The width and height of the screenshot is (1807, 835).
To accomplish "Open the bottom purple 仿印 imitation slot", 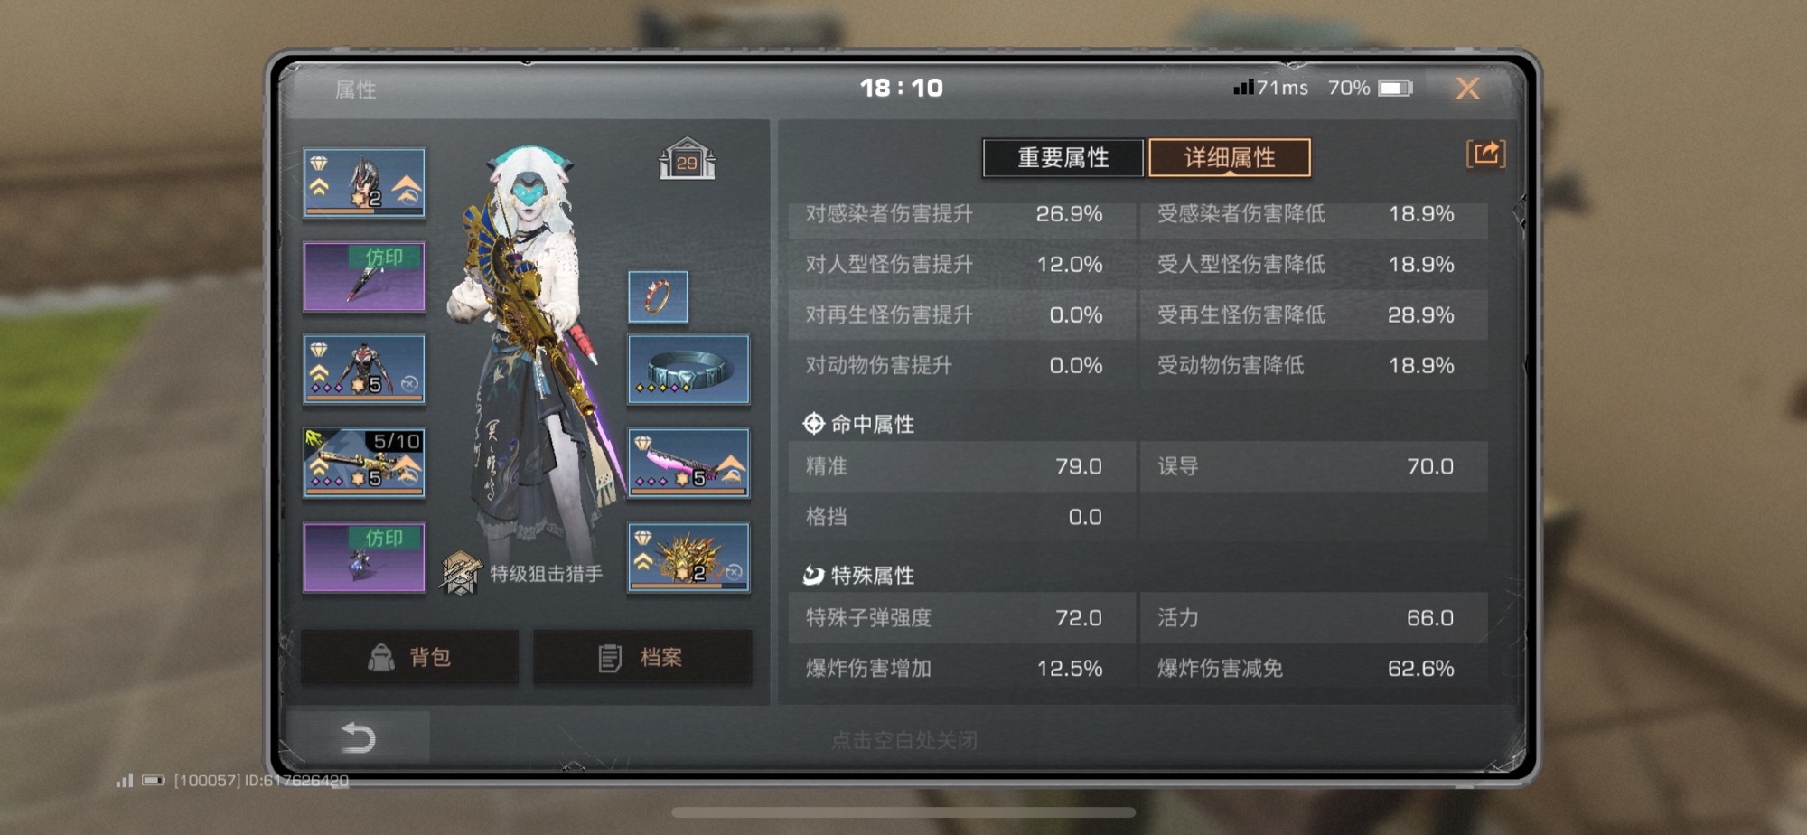I will pos(364,558).
